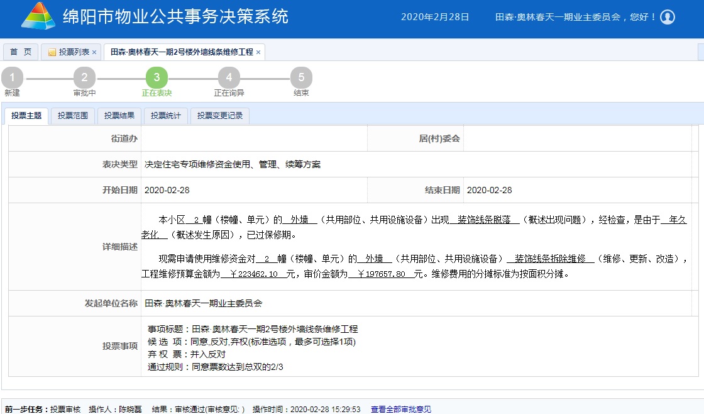Image resolution: width=704 pixels, height=414 pixels.
Task: Click step 5 circle 结束
Action: [x=301, y=78]
